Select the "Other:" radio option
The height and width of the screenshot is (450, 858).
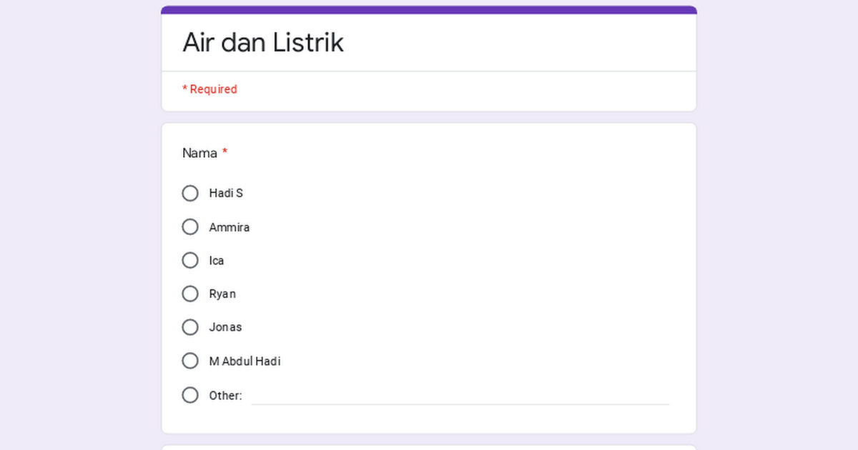[190, 394]
